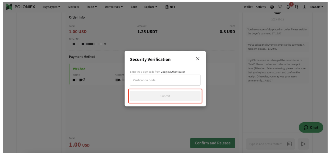The height and width of the screenshot is (155, 333).
Task: Expand the Buy Crypto dropdown
Action: pos(51,7)
